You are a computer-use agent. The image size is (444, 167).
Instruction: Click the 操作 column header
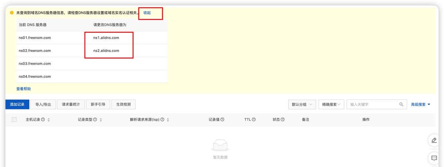click(366, 120)
